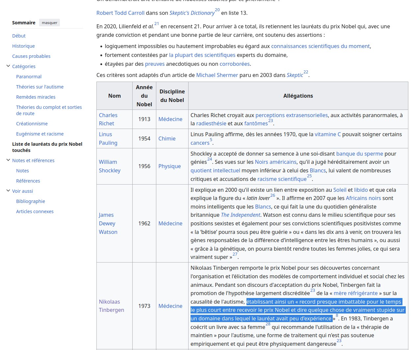The image size is (412, 350).
Task: Click masquer to hide the table of contents
Action: (49, 22)
